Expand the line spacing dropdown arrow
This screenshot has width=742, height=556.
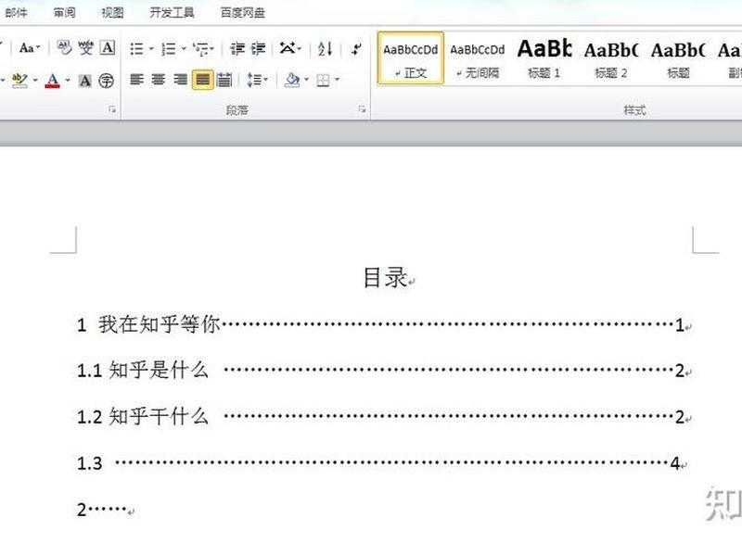265,80
